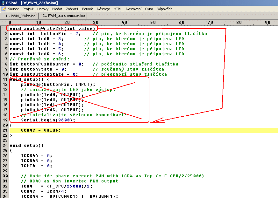Open the Nastavení menu

(133, 9)
